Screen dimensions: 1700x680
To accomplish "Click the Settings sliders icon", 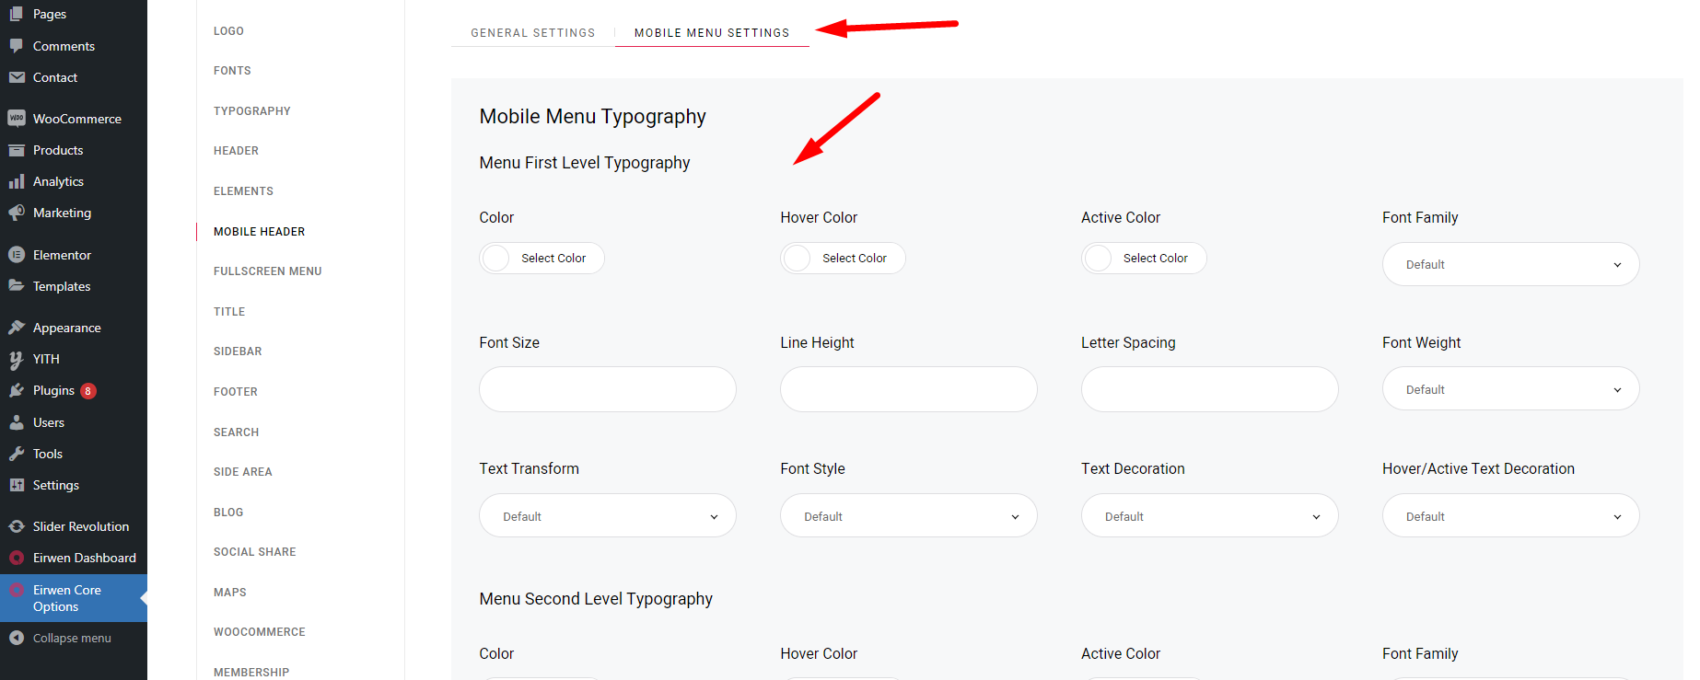I will click(x=17, y=485).
